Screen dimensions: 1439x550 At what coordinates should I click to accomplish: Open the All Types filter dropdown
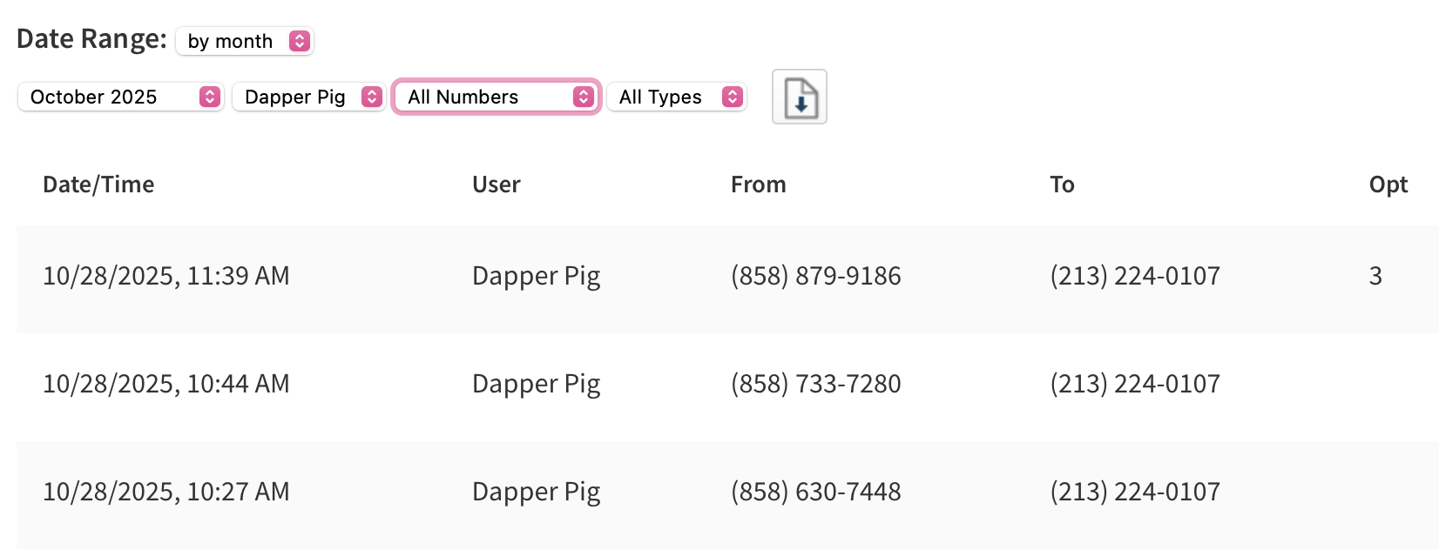point(677,97)
